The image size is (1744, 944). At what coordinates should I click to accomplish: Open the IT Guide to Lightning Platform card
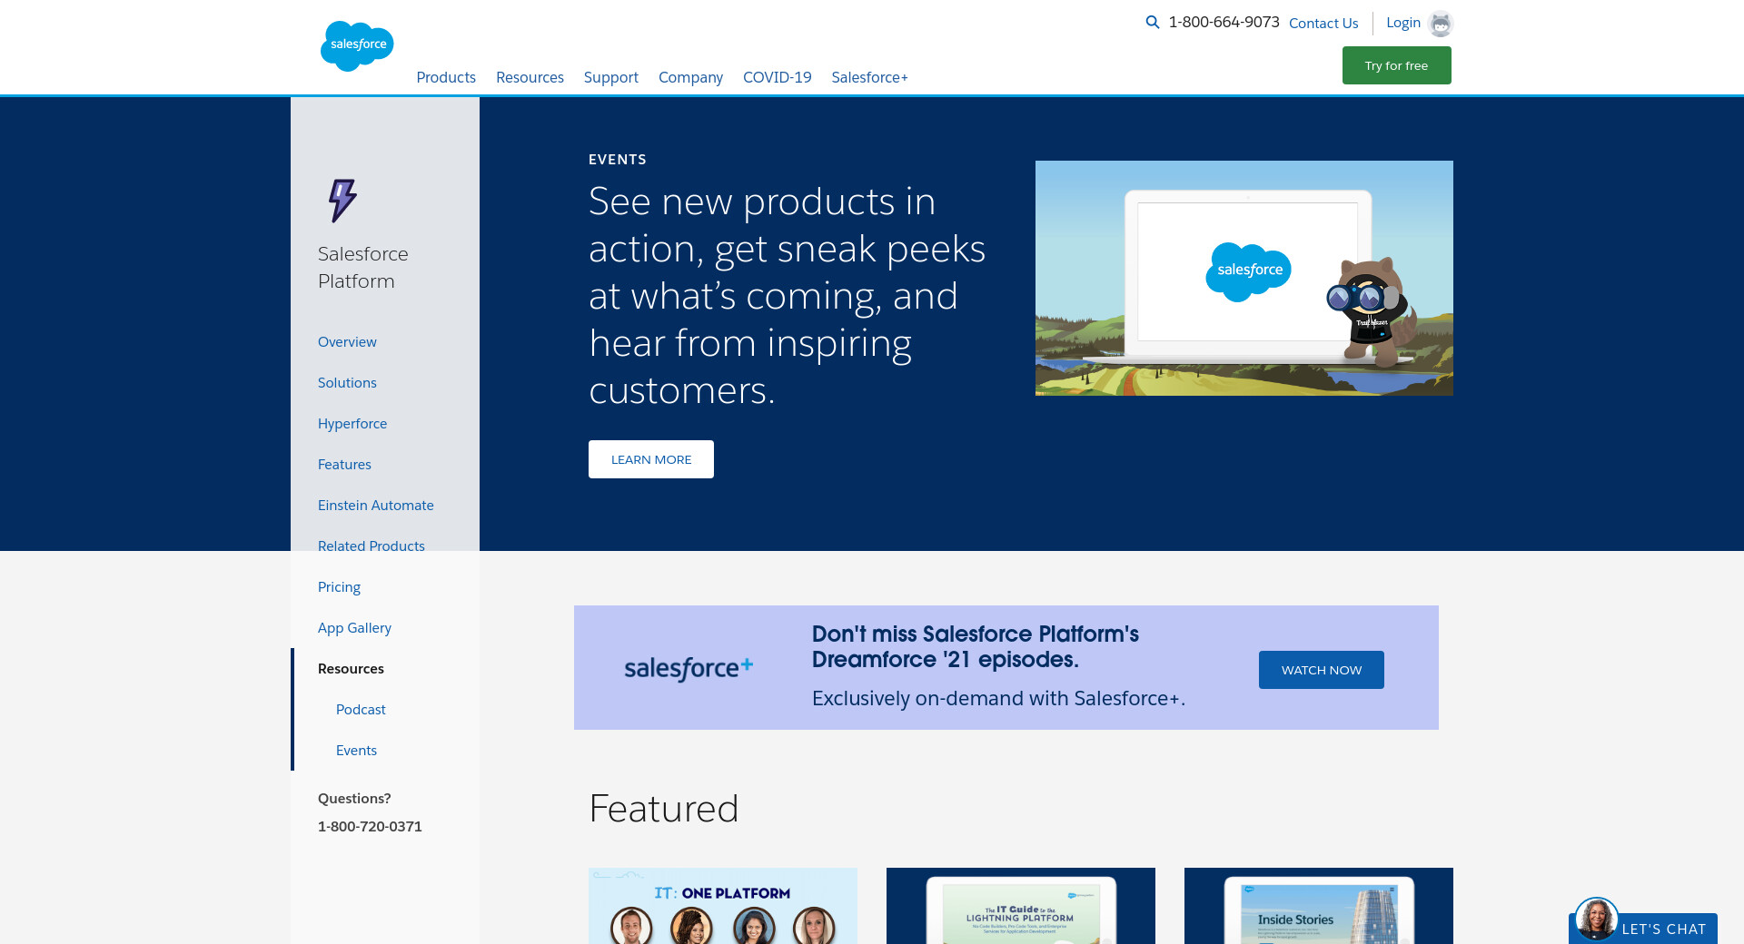click(x=1021, y=906)
